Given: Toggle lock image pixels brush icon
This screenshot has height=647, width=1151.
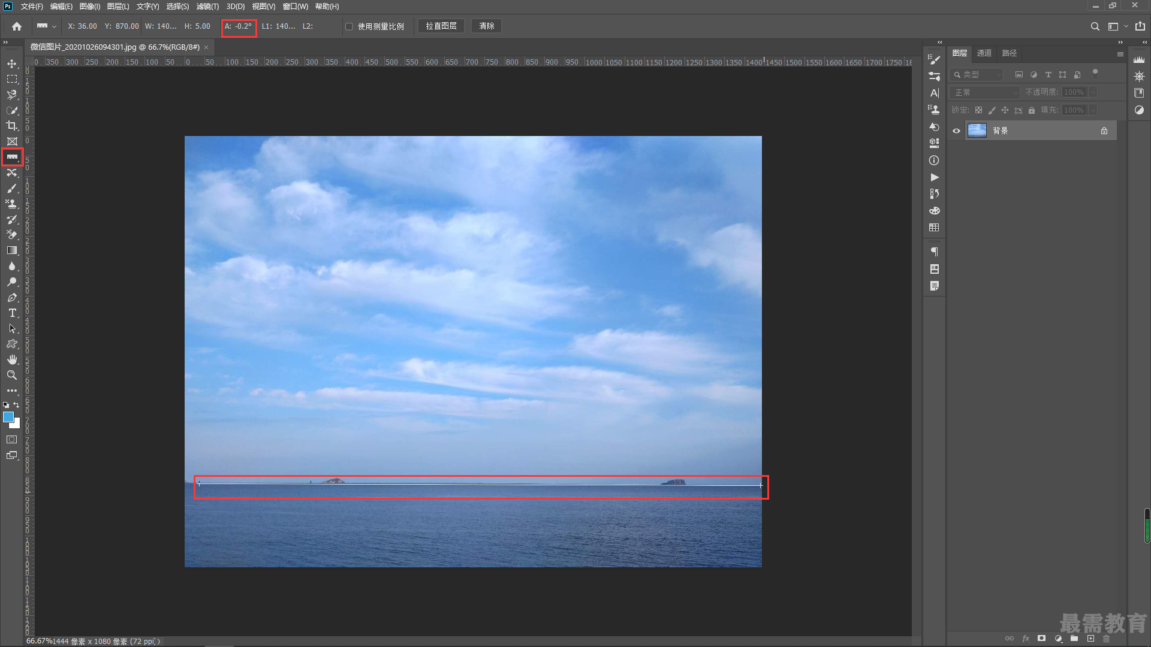Looking at the screenshot, I should pyautogui.click(x=992, y=110).
